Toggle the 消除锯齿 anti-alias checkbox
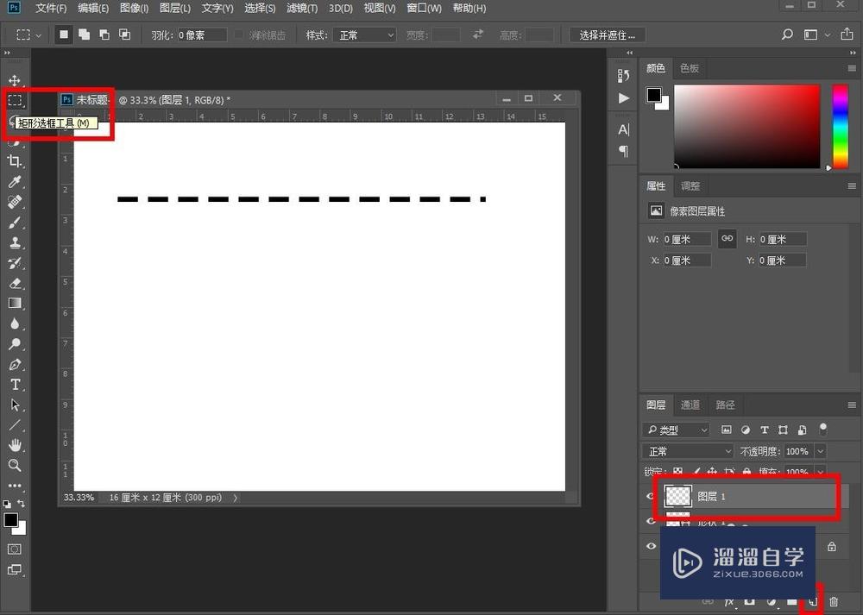 (x=238, y=35)
